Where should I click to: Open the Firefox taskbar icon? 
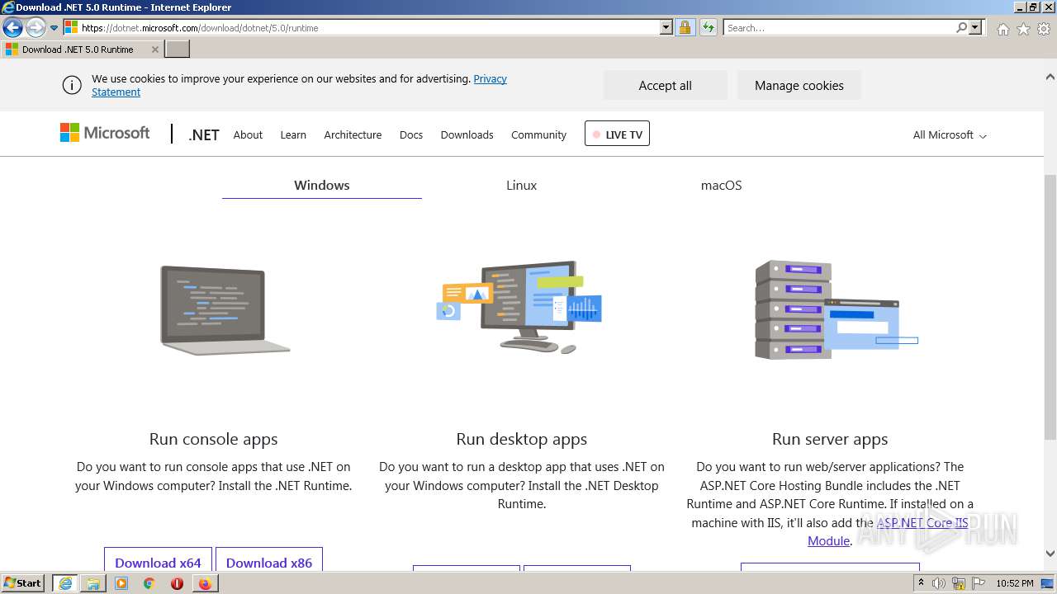[205, 583]
